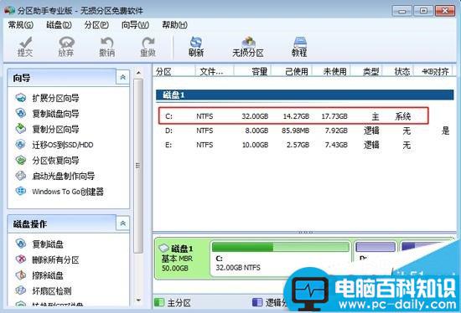
Task: Click the 逻辑分区 legend color swatch
Action: point(257,302)
